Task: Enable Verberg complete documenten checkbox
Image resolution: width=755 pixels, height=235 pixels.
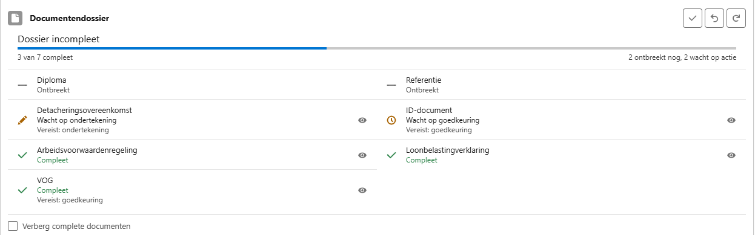Action: 13,227
